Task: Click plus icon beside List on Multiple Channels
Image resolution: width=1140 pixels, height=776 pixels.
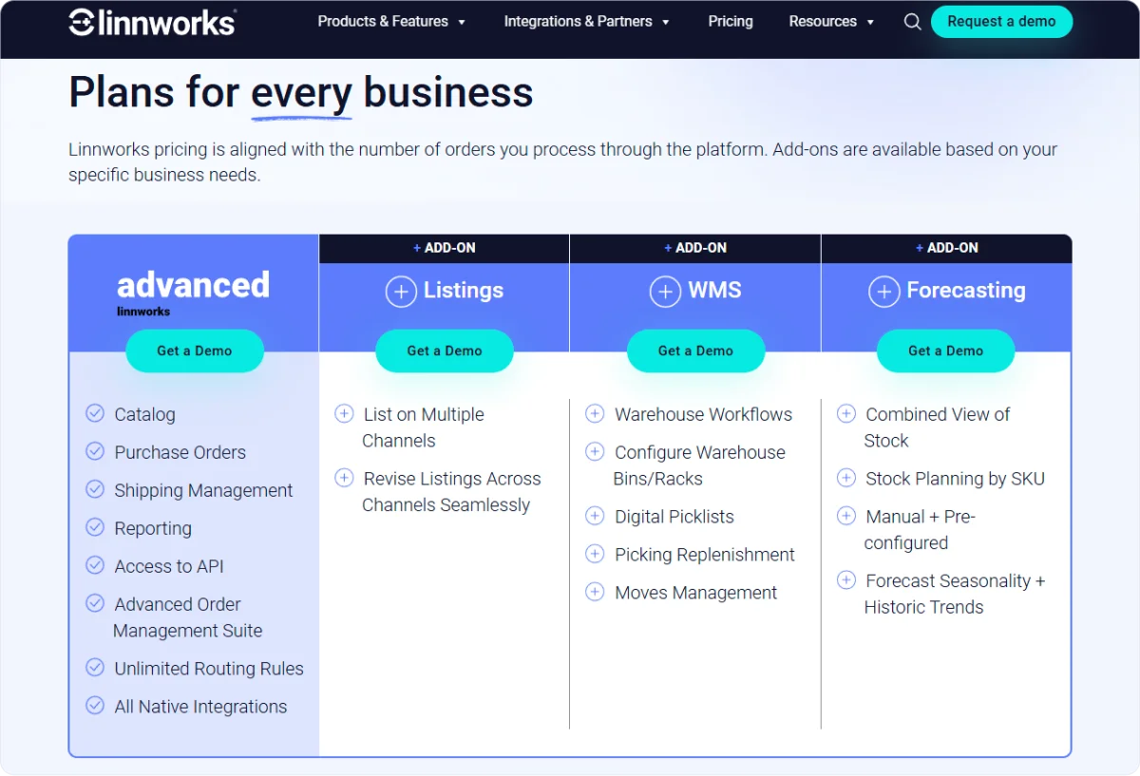Action: coord(344,413)
